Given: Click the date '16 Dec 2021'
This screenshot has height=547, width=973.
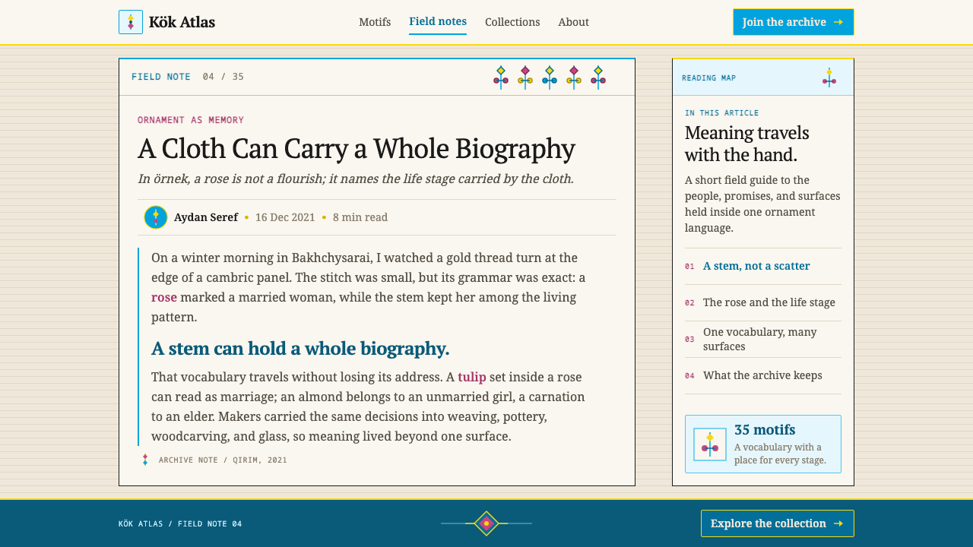Looking at the screenshot, I should [x=285, y=217].
